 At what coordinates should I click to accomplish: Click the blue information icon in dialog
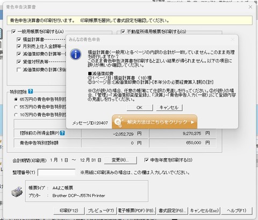(76, 54)
